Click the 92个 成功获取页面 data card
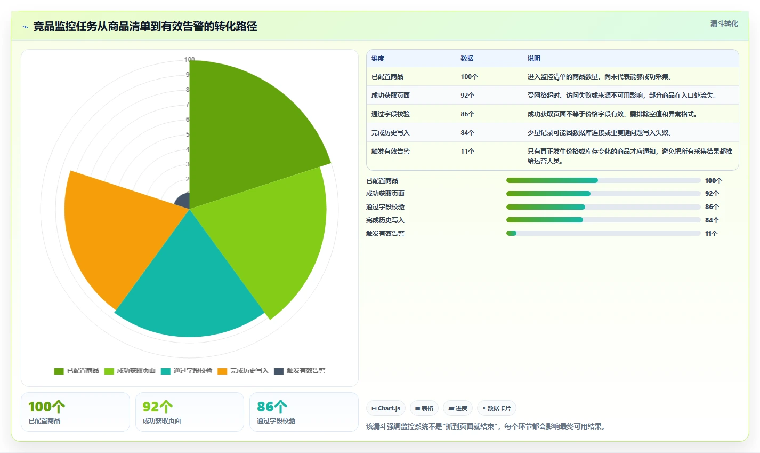This screenshot has height=453, width=760. [190, 412]
